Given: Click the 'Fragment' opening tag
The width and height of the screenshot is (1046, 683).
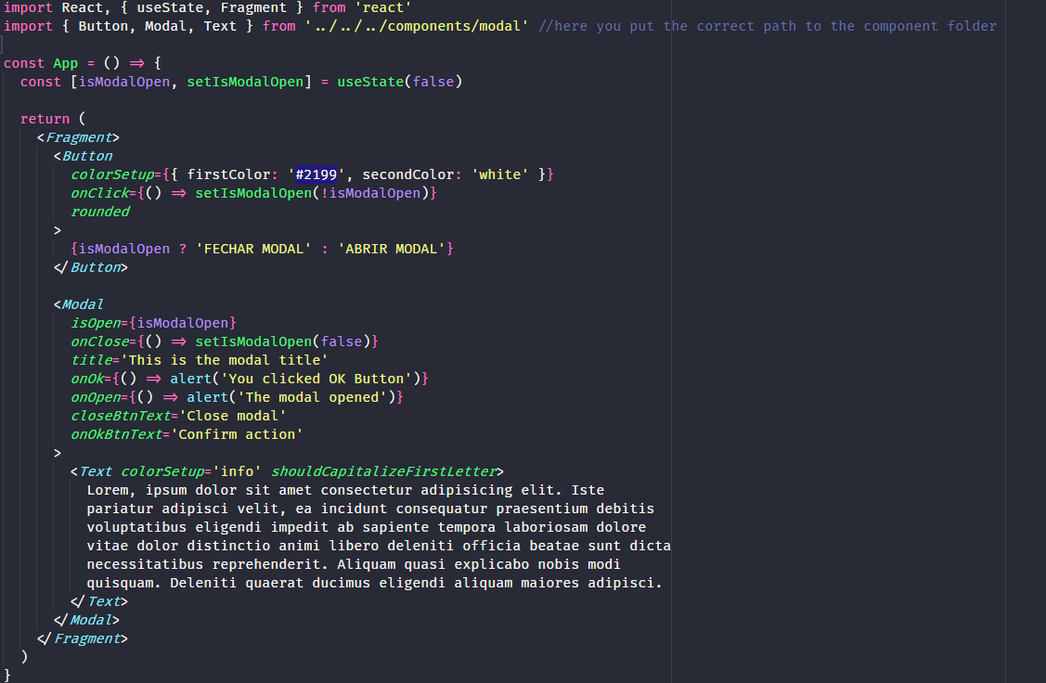Looking at the screenshot, I should [78, 136].
